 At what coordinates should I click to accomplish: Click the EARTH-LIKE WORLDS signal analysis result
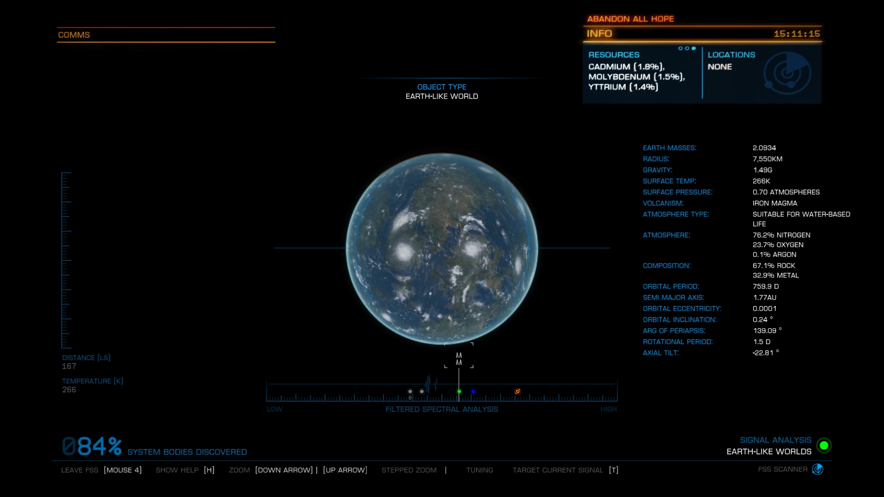click(769, 451)
